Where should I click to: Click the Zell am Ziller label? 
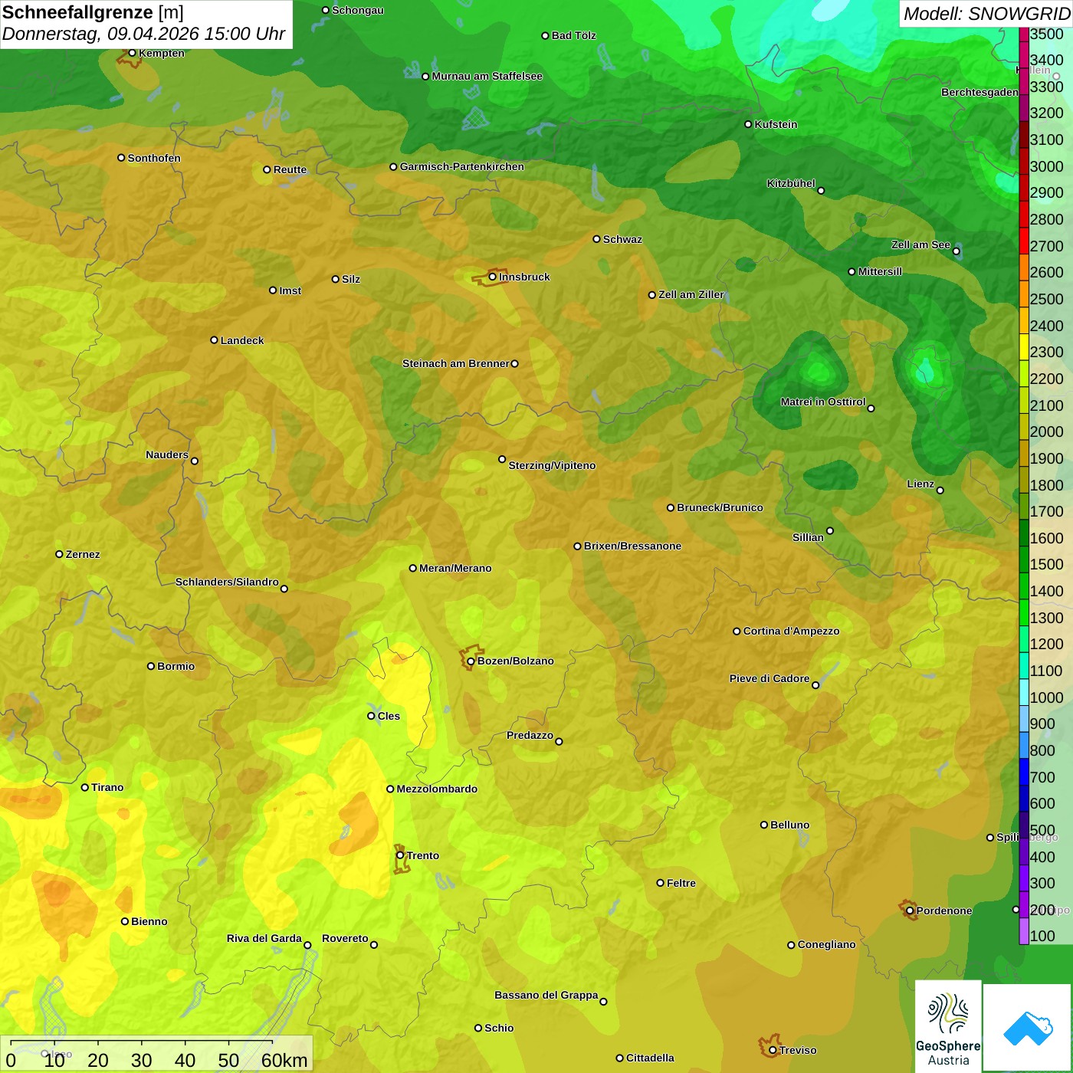tap(691, 294)
